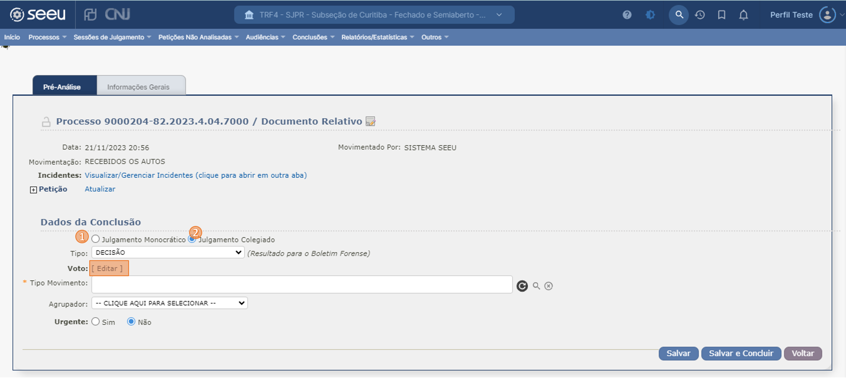Open the Audiências menu
This screenshot has width=846, height=378.
265,37
